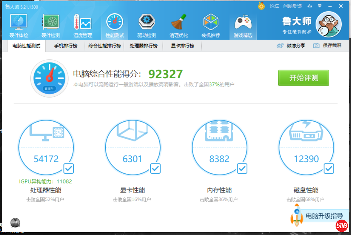Open 游戏精选 game controller icon
Screen dimensions: 351x235
pyautogui.click(x=243, y=26)
